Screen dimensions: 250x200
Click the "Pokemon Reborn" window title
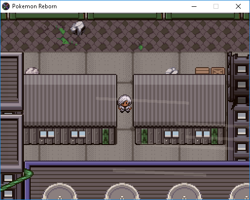click(x=35, y=6)
